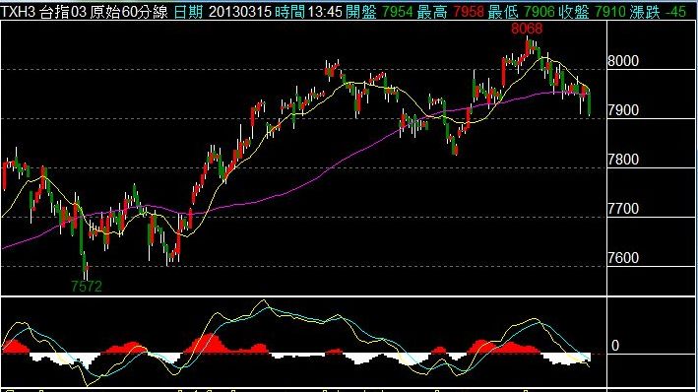Click the 原始60分線 timeframe label
The height and width of the screenshot is (392, 698).
point(129,12)
